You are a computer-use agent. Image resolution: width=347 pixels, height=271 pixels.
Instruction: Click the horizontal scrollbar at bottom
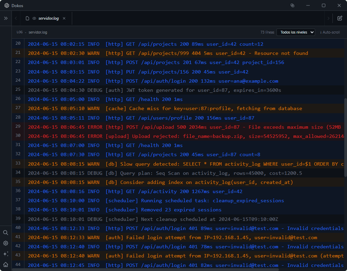coord(145,270)
